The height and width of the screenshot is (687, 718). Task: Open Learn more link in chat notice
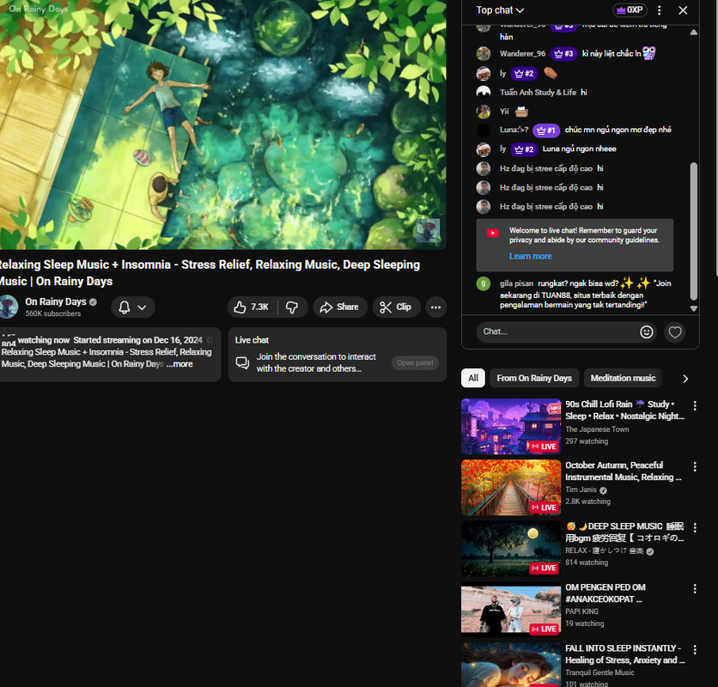530,256
